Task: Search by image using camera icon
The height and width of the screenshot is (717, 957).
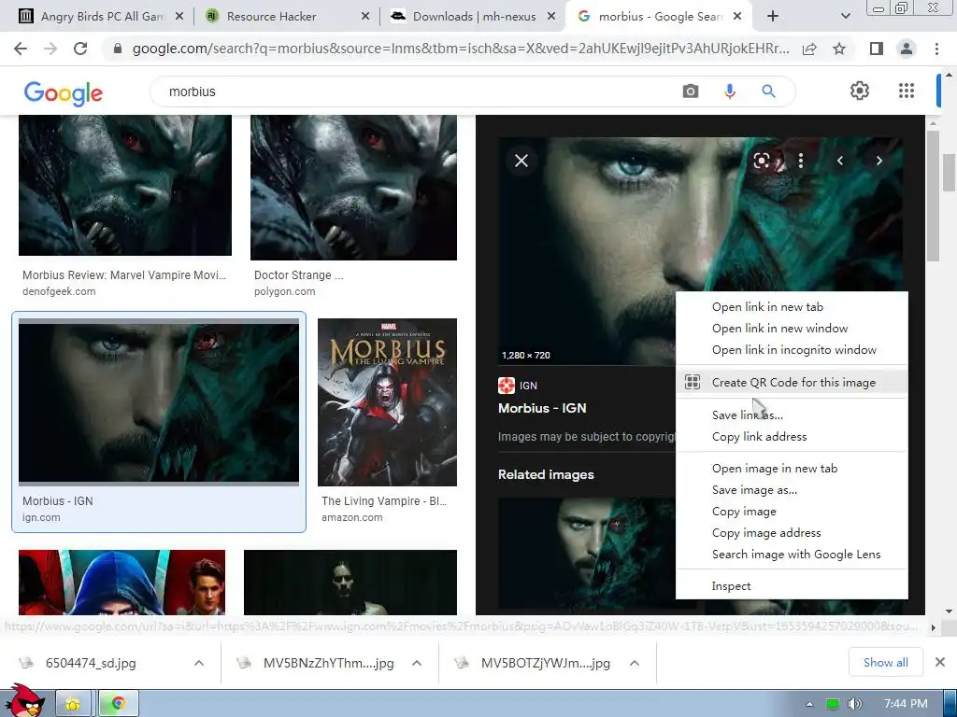Action: coord(691,91)
